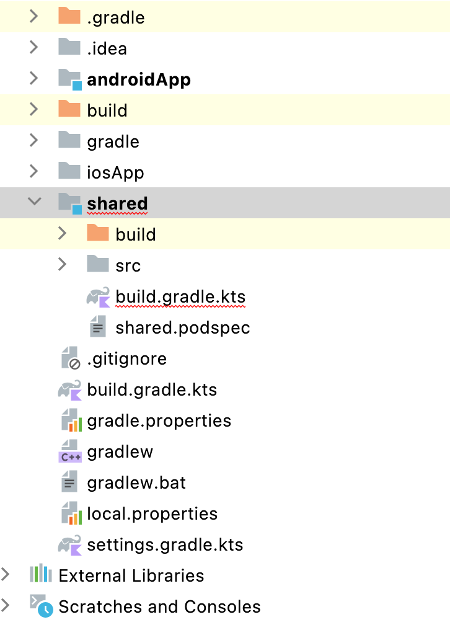Viewport: 450px width, 635px height.
Task: Click the gradle.properties file icon
Action: 72,420
